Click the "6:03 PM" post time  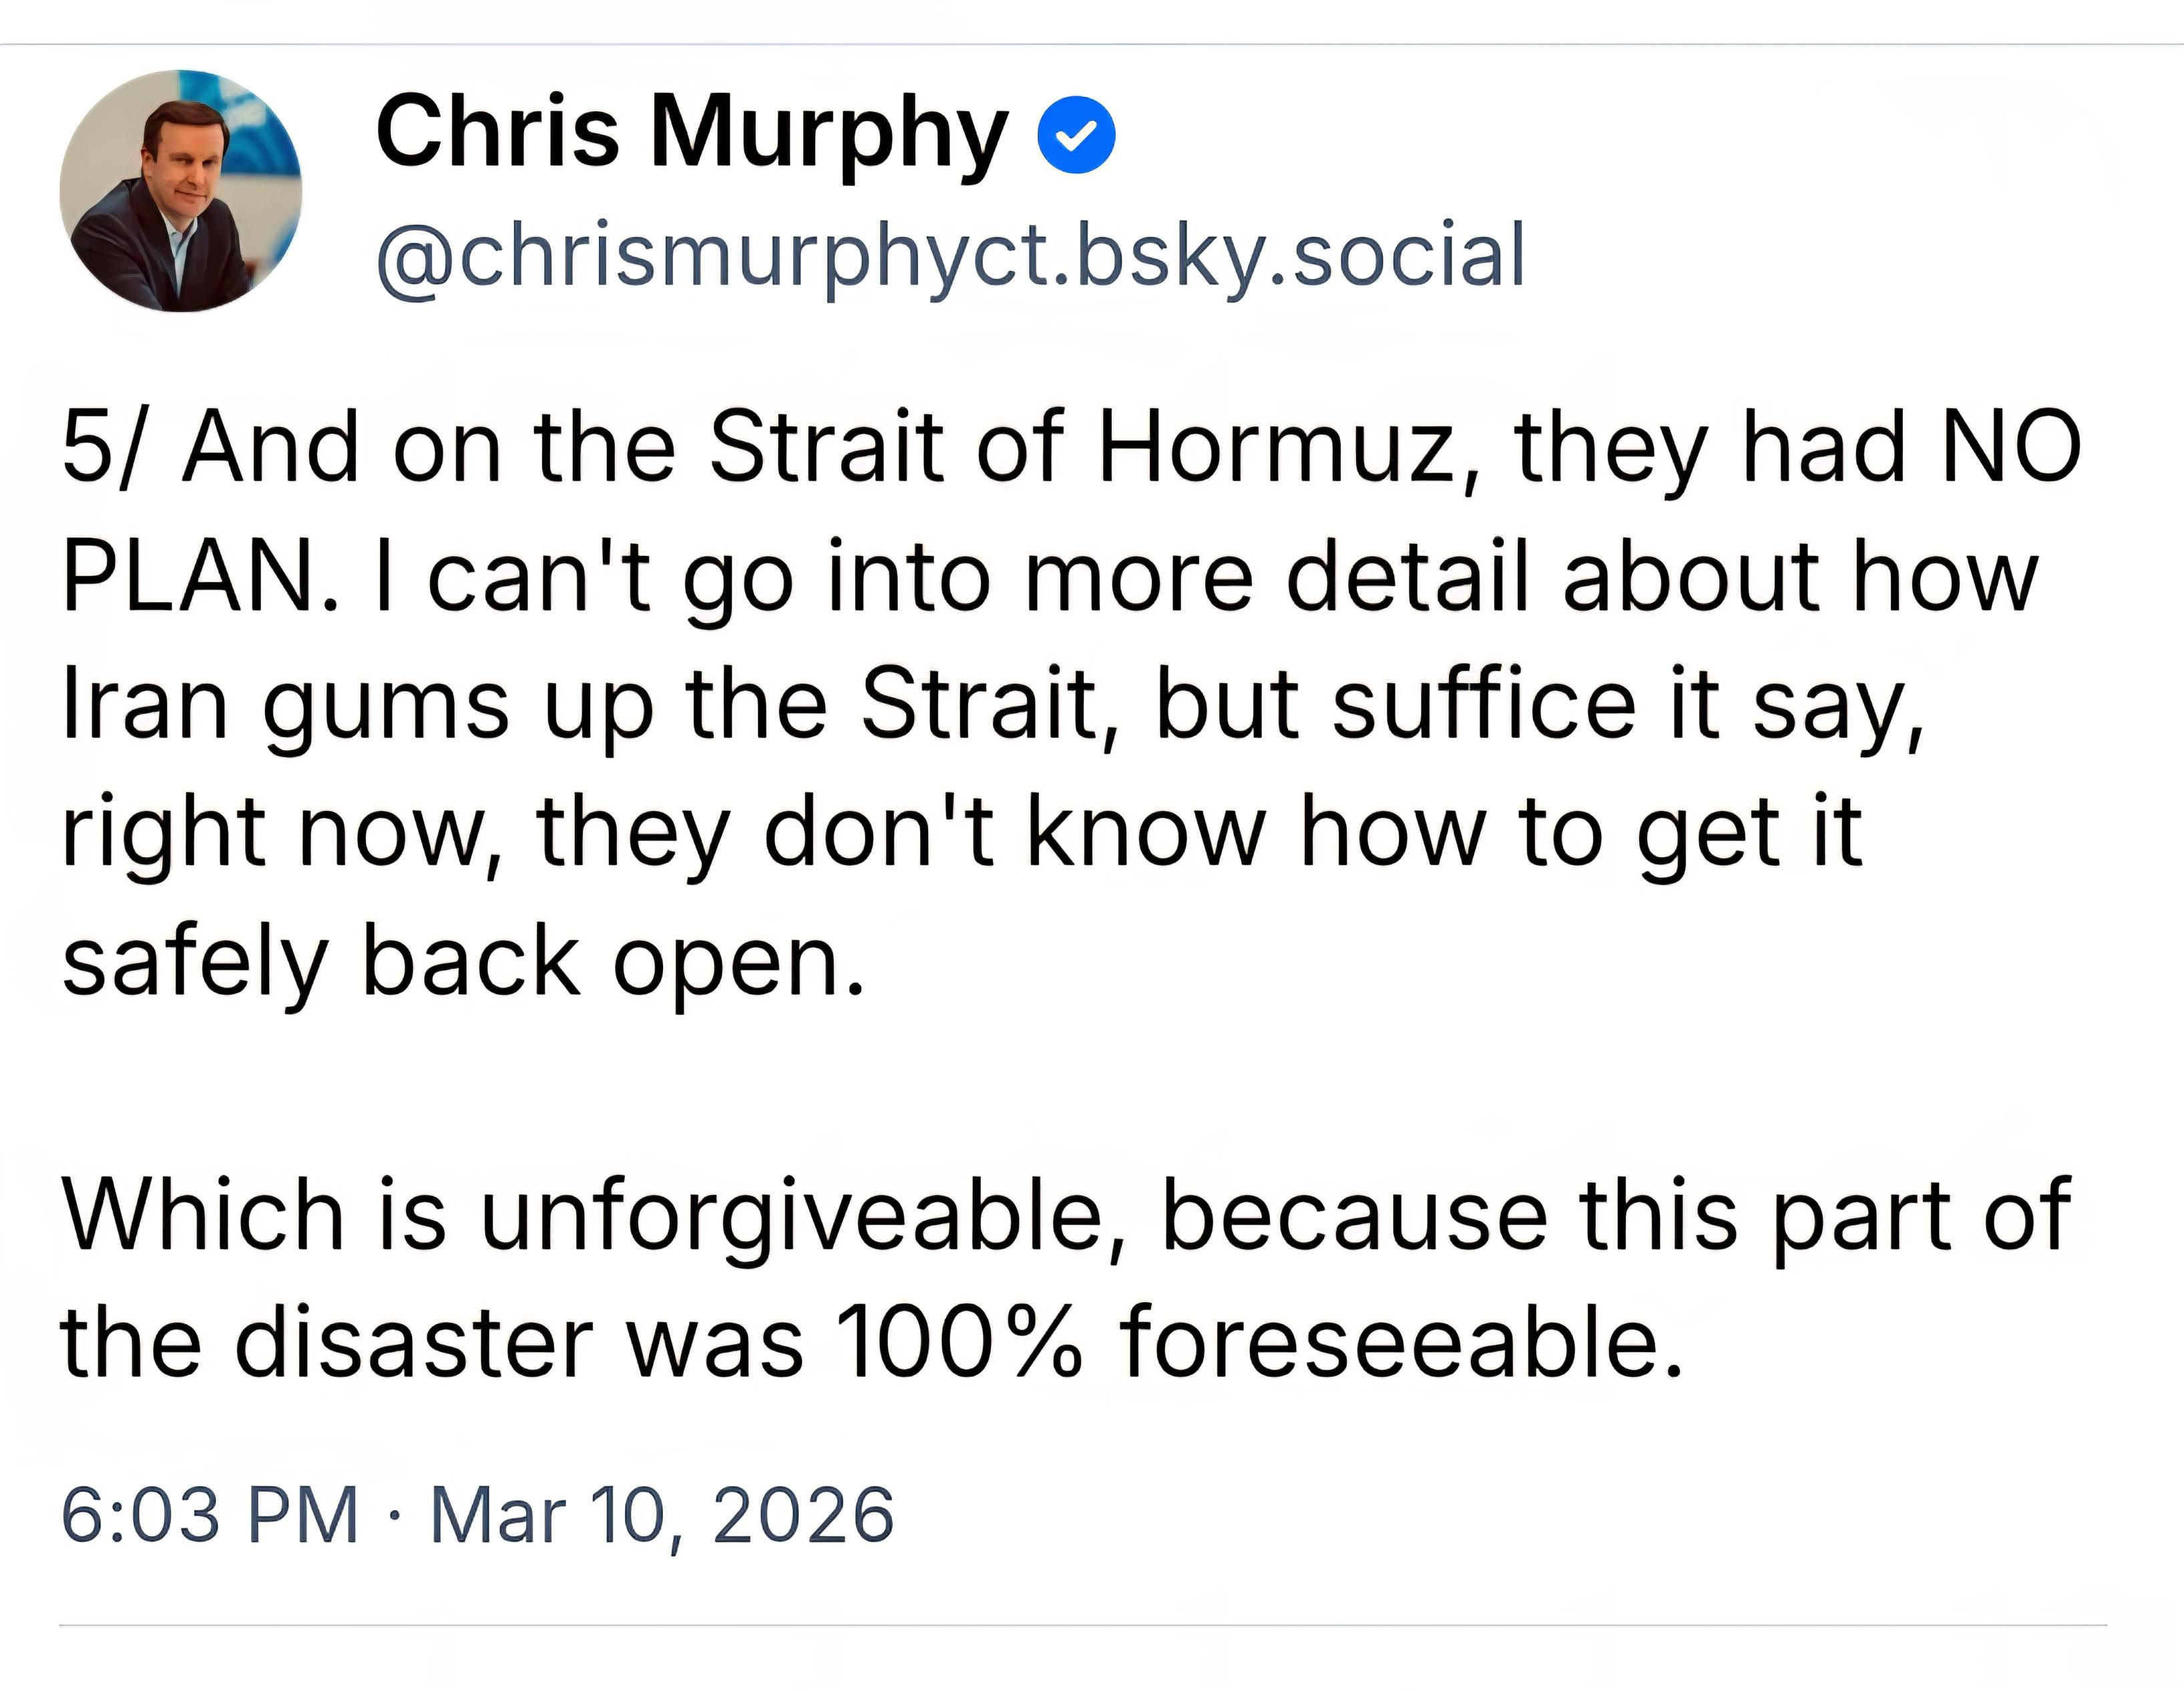(x=210, y=1515)
